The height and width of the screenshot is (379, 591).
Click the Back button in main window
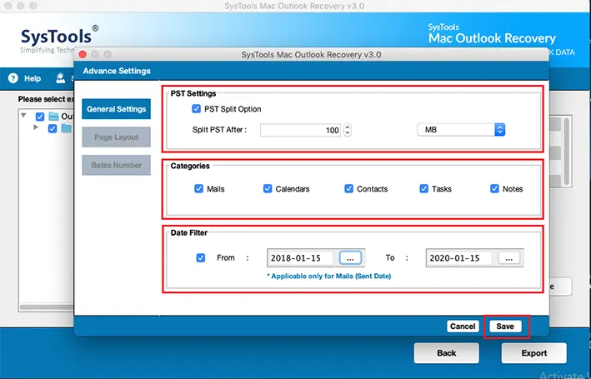pyautogui.click(x=447, y=353)
